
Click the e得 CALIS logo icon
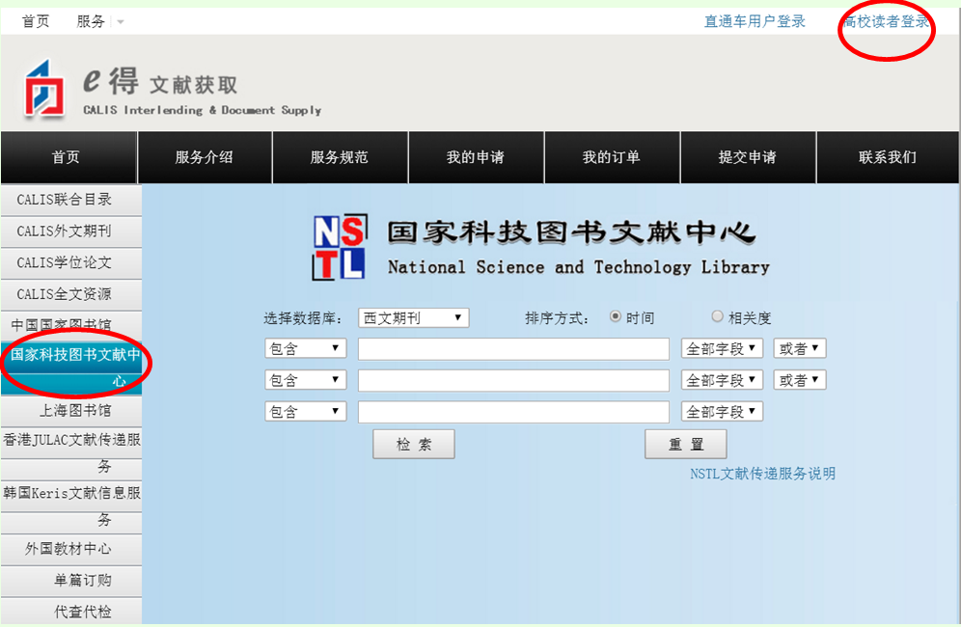[44, 89]
